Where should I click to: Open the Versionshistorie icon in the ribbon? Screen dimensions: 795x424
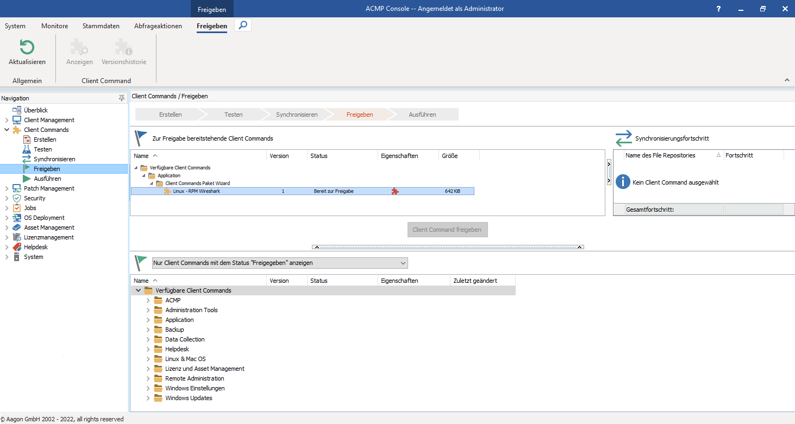pos(123,47)
